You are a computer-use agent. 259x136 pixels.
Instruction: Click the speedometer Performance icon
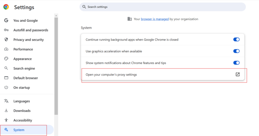point(6,49)
